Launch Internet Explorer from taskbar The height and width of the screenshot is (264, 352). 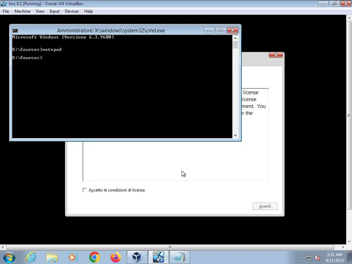pyautogui.click(x=31, y=257)
